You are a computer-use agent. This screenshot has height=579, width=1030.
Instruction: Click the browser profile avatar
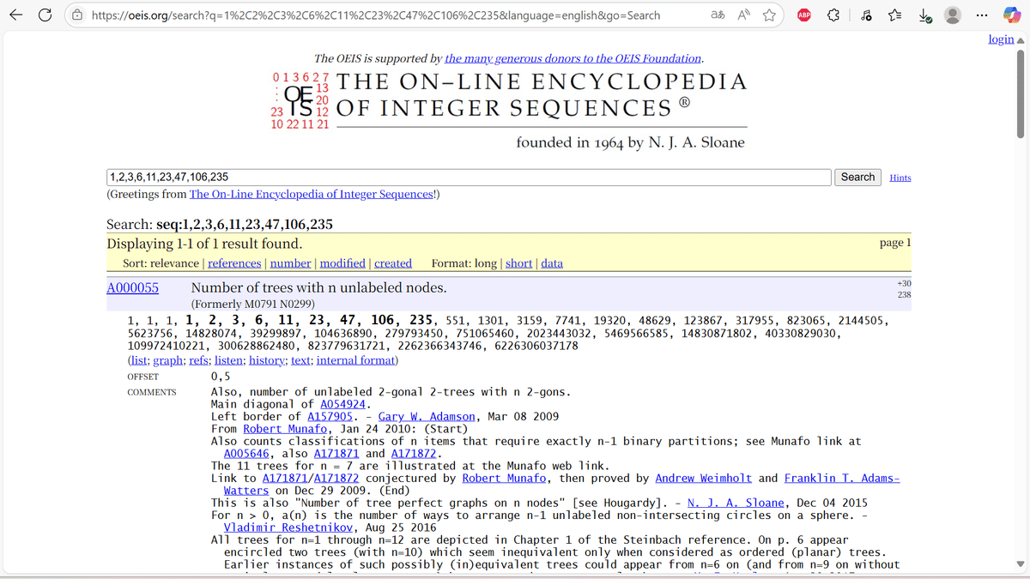click(x=953, y=15)
